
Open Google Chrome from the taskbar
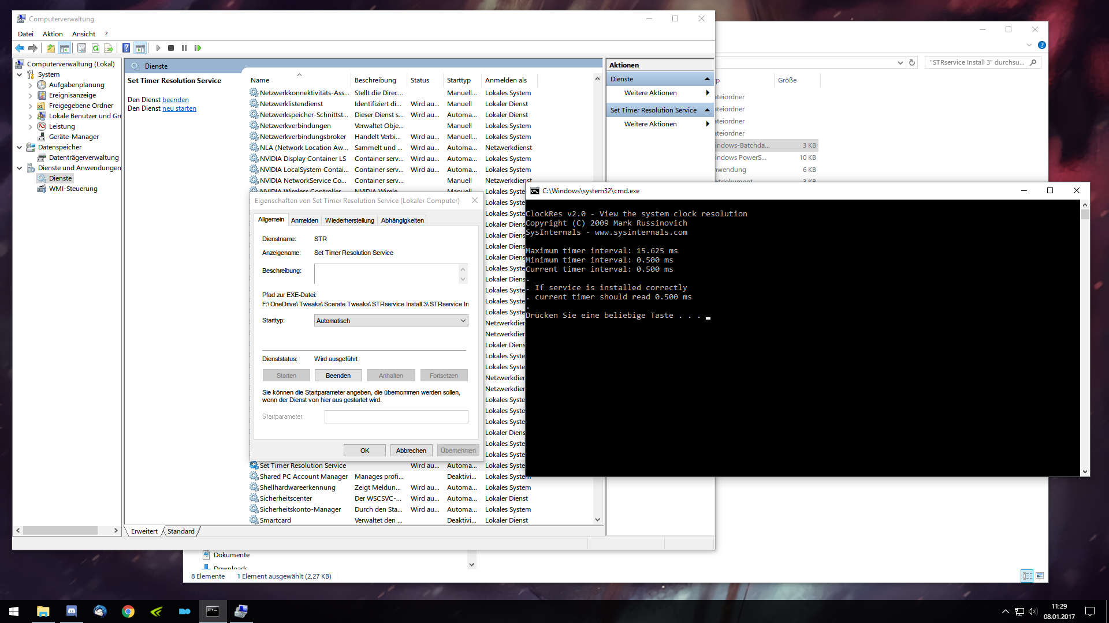click(128, 611)
